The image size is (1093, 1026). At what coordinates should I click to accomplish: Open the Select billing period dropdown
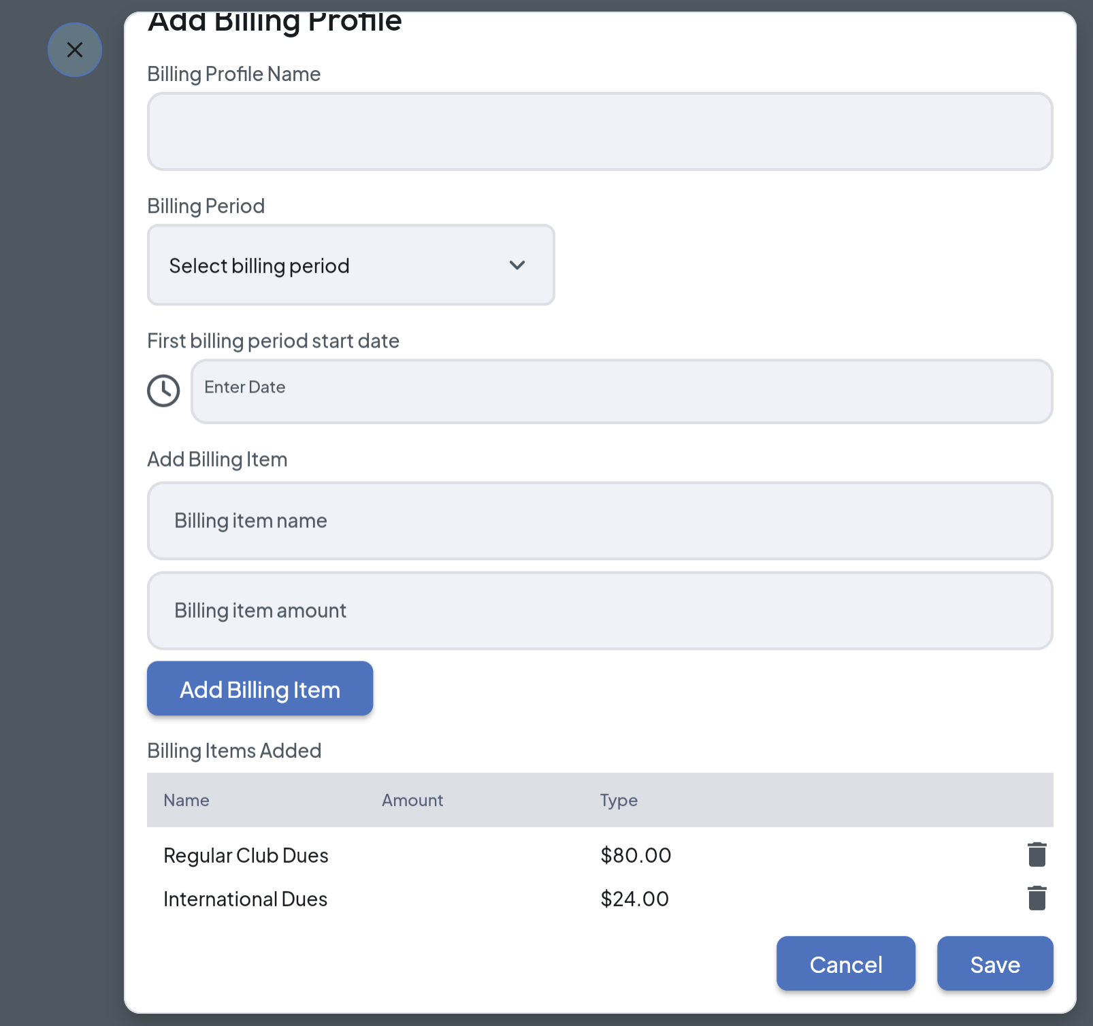pos(350,265)
